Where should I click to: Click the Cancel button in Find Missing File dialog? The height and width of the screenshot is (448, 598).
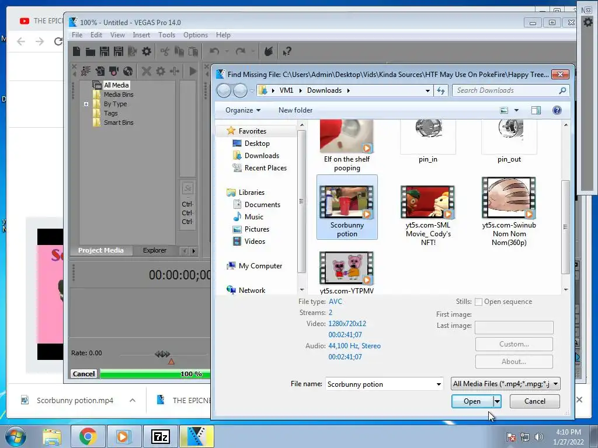(x=535, y=401)
